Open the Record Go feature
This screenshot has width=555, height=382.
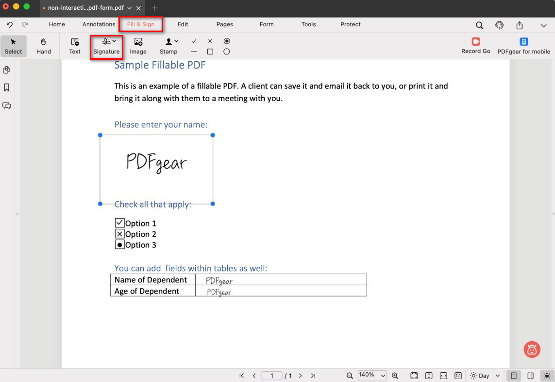475,46
